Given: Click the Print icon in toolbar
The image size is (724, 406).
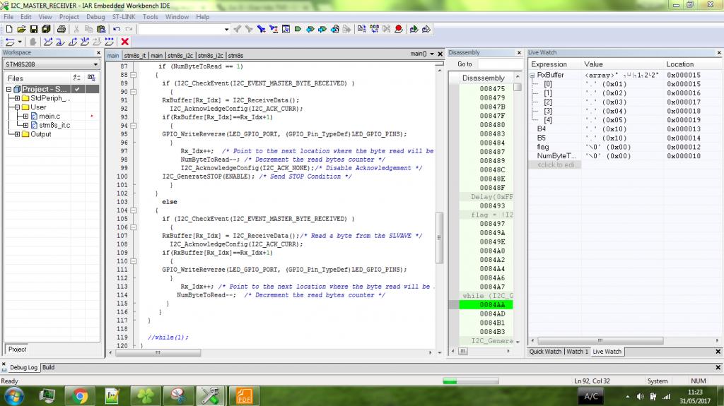Looking at the screenshot, I should click(62, 29).
